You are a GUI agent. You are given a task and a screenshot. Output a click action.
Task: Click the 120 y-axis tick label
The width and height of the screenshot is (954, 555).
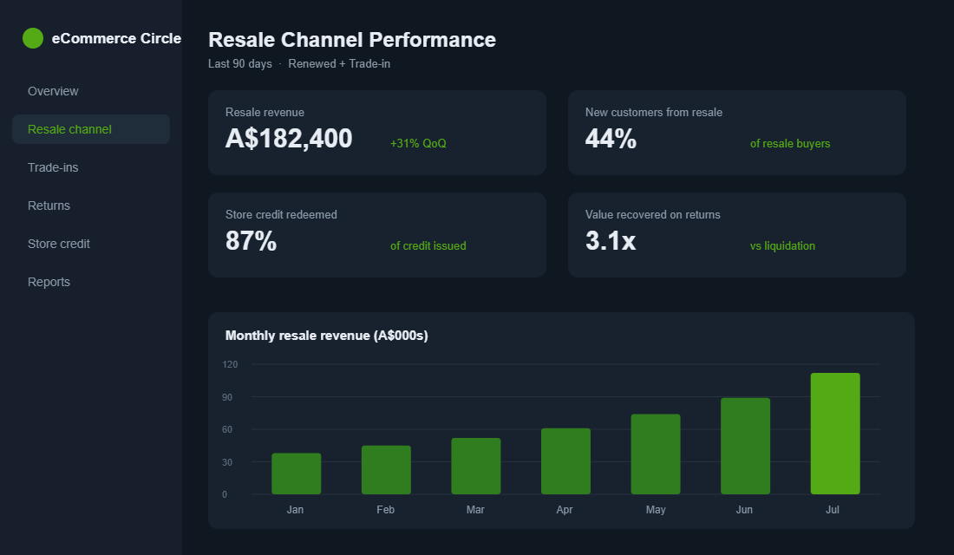230,364
